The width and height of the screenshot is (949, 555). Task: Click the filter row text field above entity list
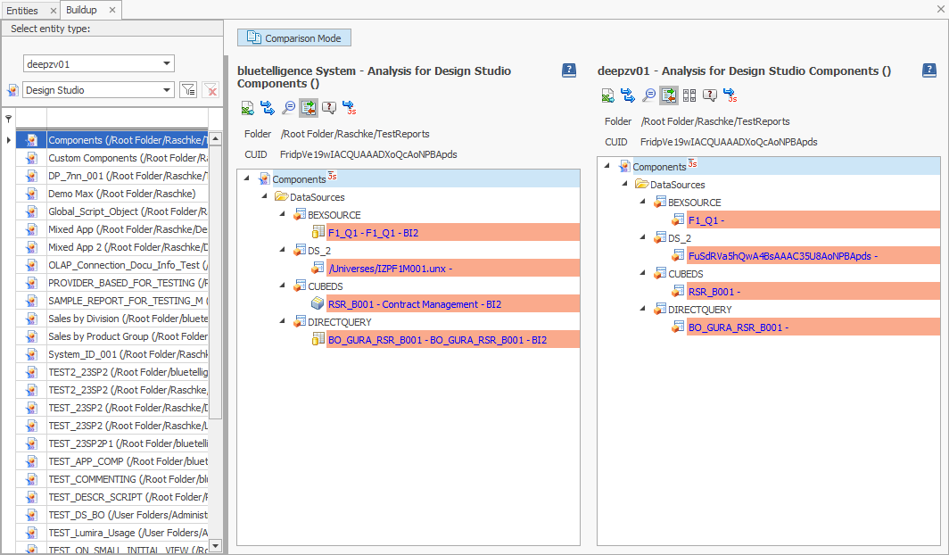(x=127, y=119)
